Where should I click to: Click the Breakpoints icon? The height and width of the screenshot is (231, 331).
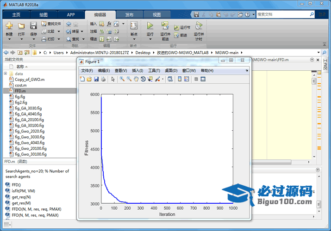134,26
